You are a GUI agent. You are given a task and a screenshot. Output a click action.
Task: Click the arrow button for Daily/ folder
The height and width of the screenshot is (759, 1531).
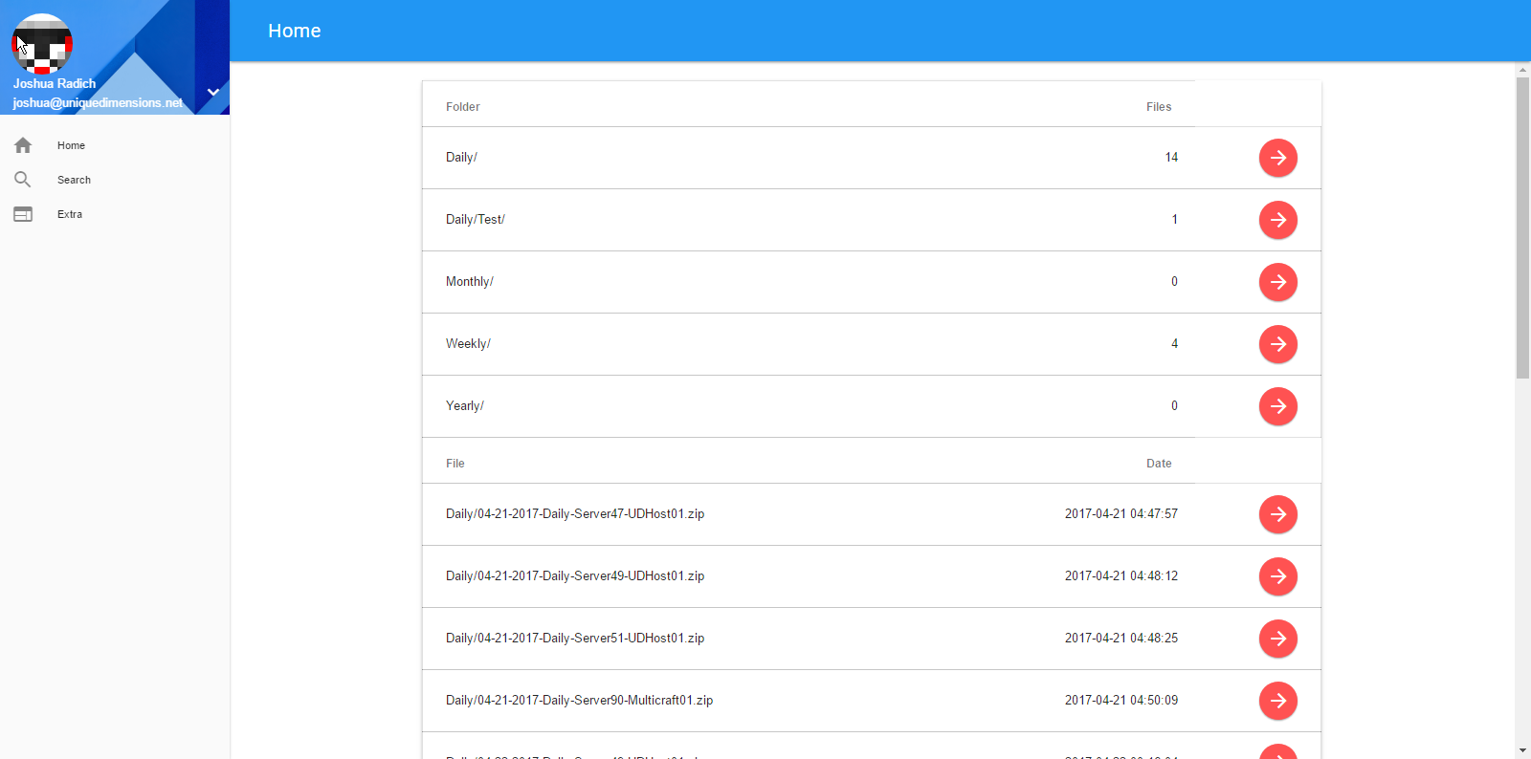click(1277, 158)
